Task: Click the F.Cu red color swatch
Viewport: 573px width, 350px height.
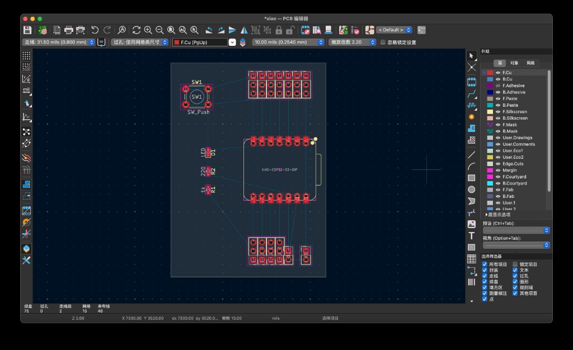Action: coord(490,73)
